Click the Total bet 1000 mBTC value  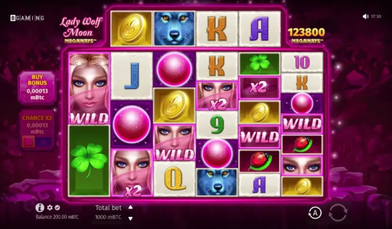click(x=108, y=217)
